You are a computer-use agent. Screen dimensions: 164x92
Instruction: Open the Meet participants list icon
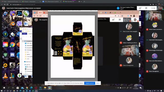click(140, 8)
